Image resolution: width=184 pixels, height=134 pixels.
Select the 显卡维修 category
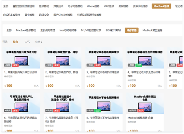[29, 15]
